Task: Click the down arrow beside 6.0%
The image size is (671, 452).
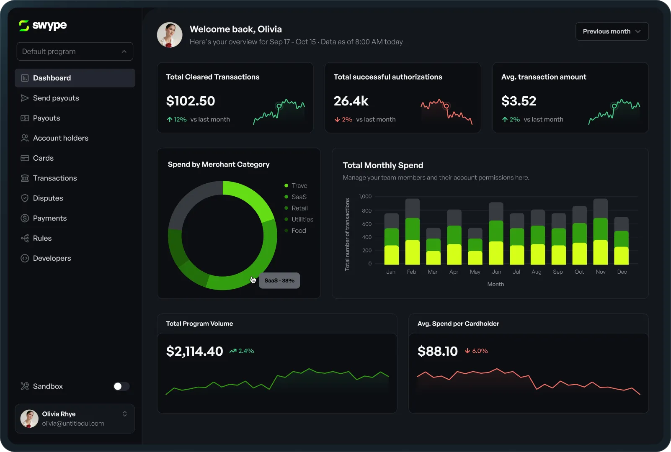Action: [467, 351]
